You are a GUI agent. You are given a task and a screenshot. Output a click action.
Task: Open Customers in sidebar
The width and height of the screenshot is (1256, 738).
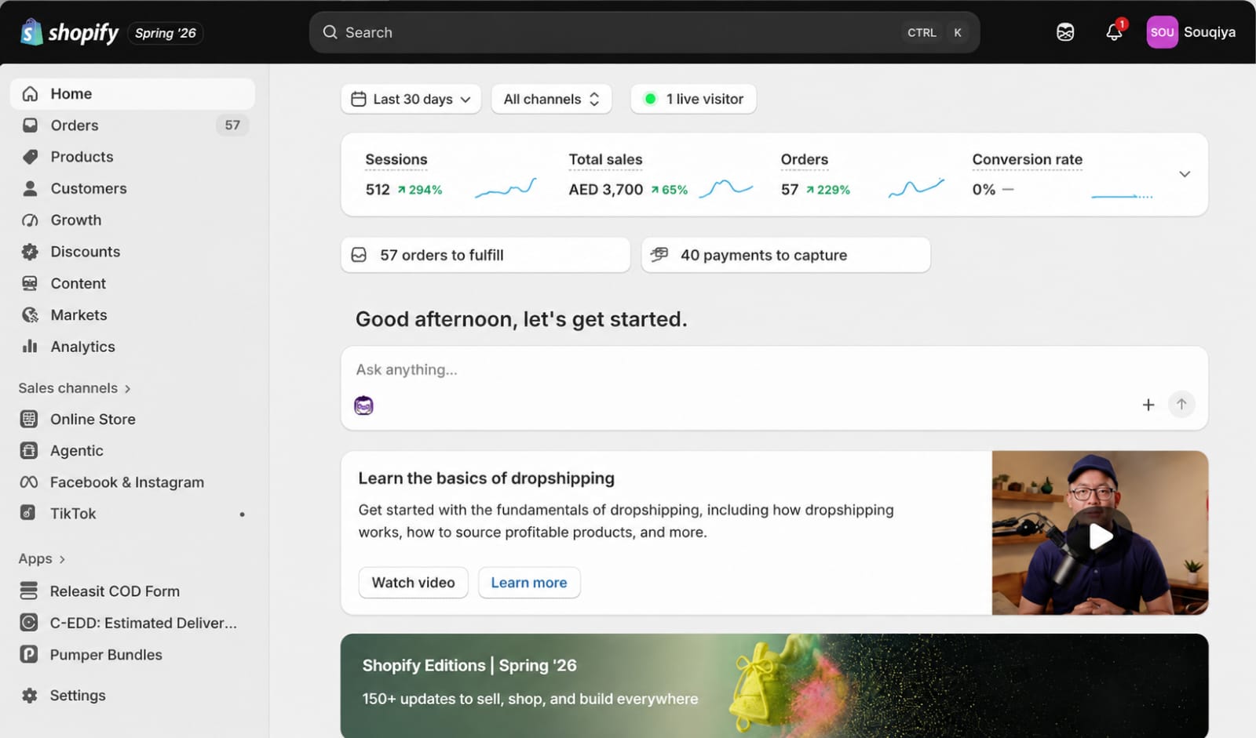(132, 188)
